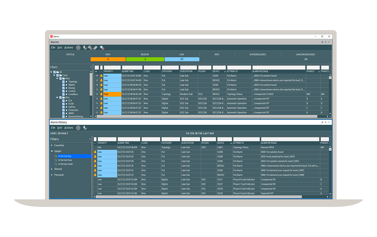Collapse the 'All' tree node arrow
The height and width of the screenshot is (237, 377).
coord(52,72)
